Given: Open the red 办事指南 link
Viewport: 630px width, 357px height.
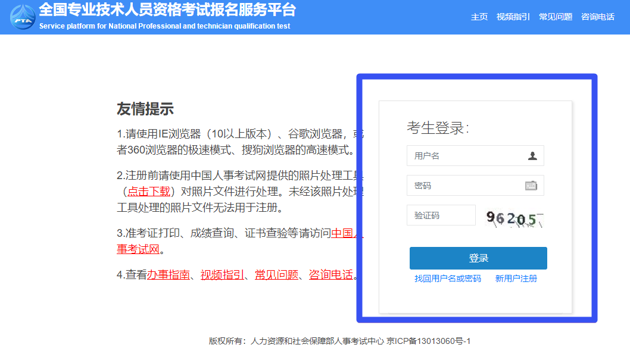Looking at the screenshot, I should 169,275.
